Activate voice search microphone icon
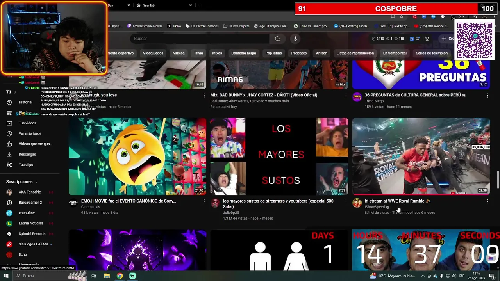This screenshot has height=281, width=500. click(295, 39)
